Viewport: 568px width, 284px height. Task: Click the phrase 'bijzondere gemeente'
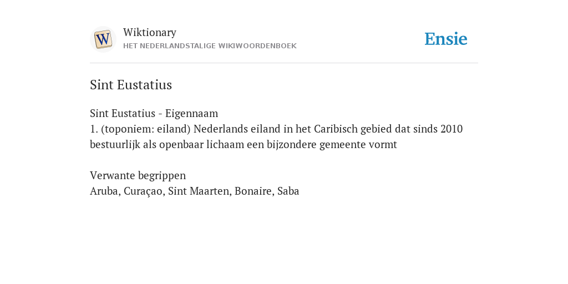coord(316,145)
